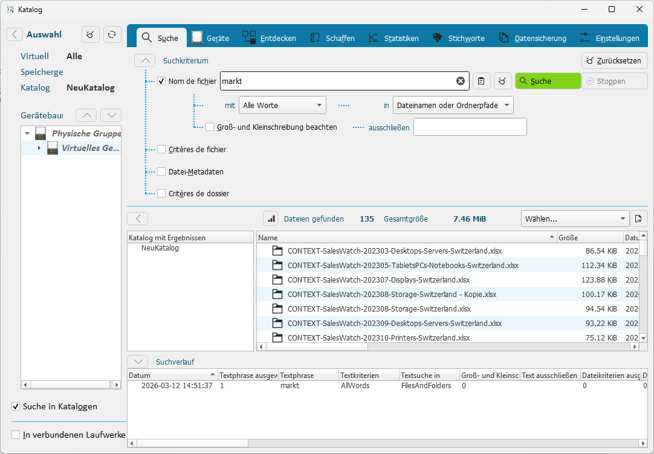
Task: Click the clear selection icon beside Auswahl
Action: pos(90,34)
